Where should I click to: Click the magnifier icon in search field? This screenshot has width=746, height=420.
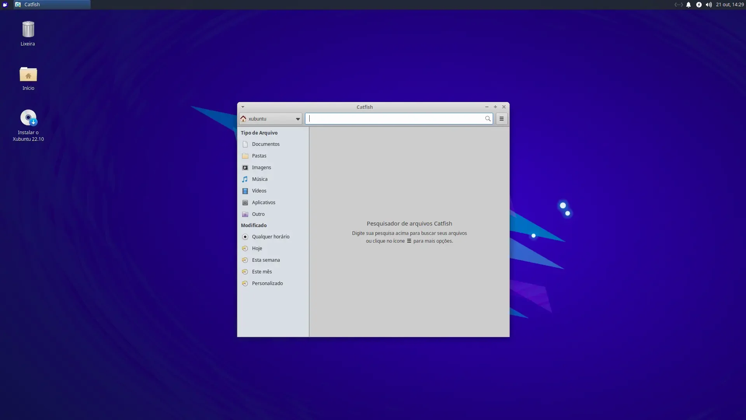[x=488, y=119]
